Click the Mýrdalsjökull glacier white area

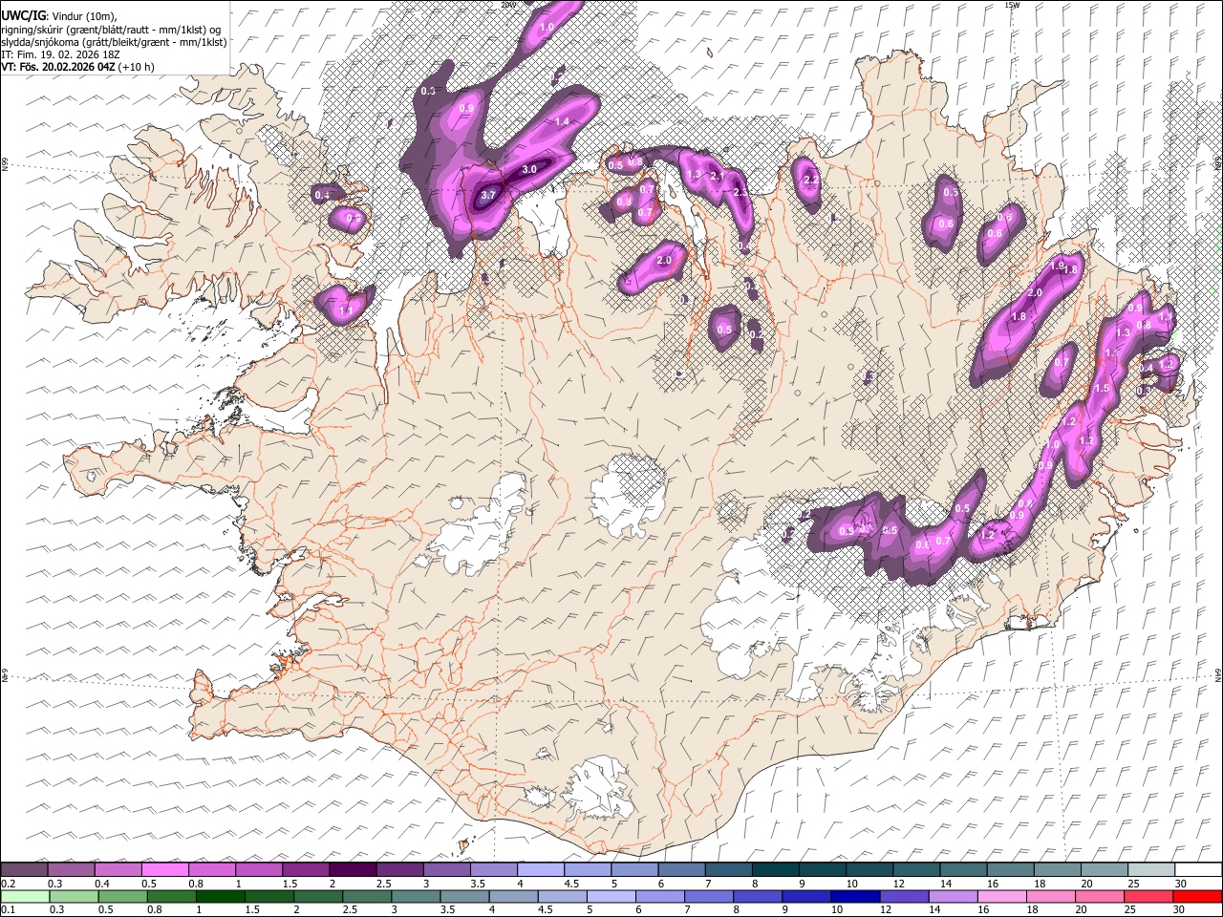point(597,788)
